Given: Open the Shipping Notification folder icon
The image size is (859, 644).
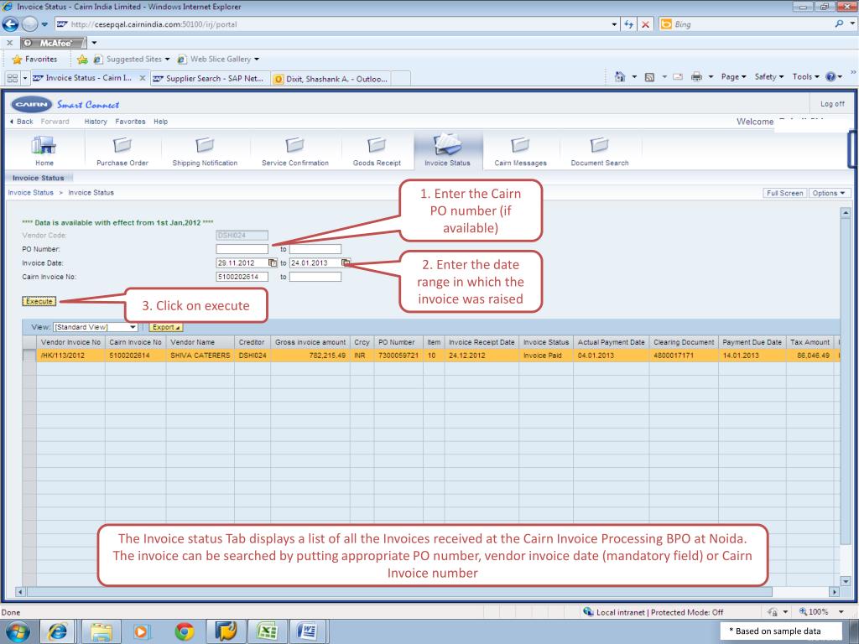Looking at the screenshot, I should click(205, 145).
